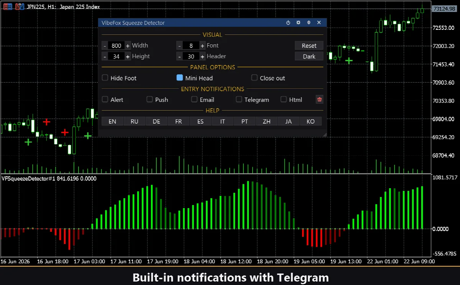
Task: Decrease the Header value with minus
Action: tap(179, 57)
